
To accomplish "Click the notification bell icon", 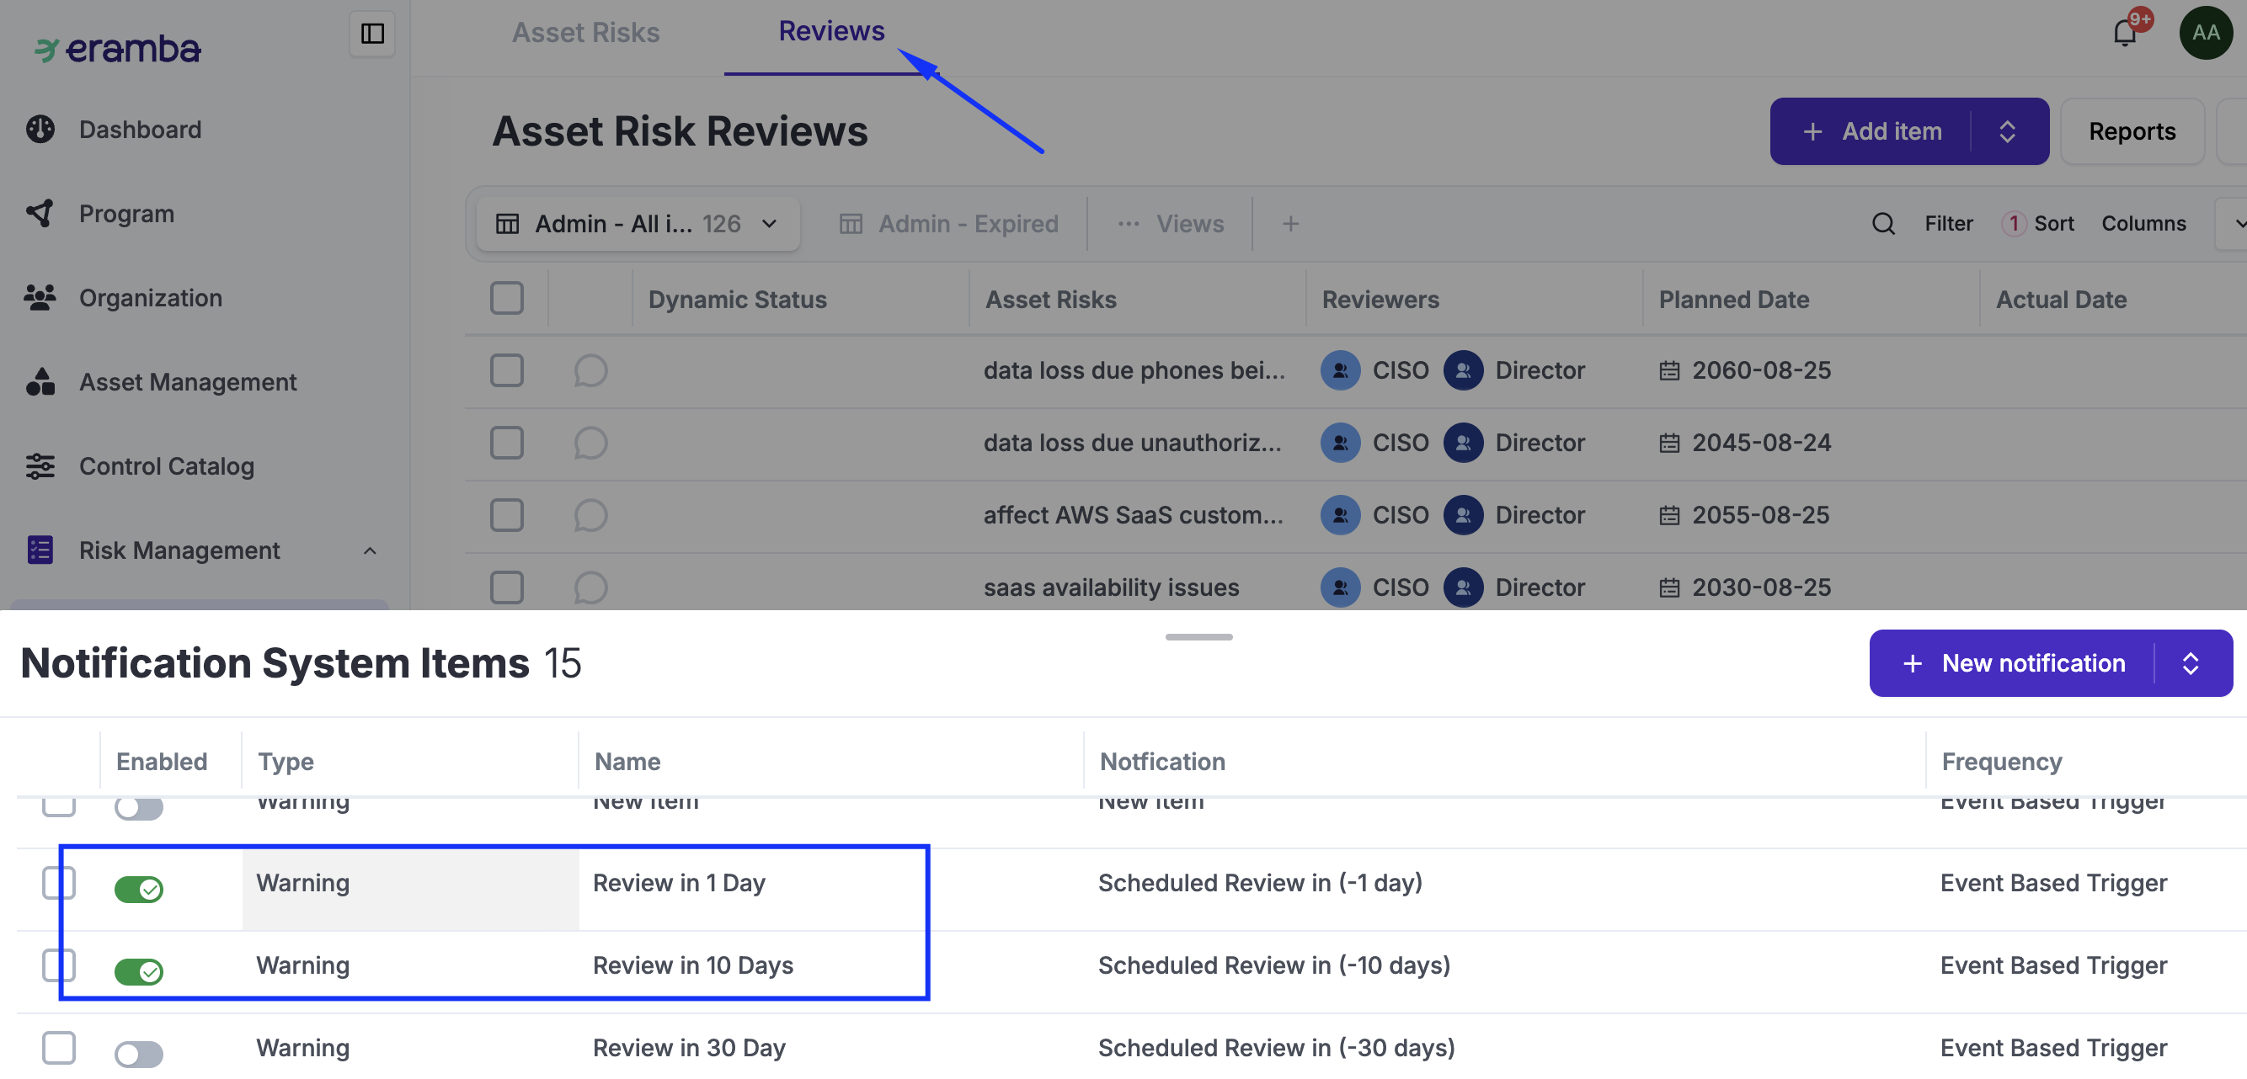I will [x=2124, y=33].
